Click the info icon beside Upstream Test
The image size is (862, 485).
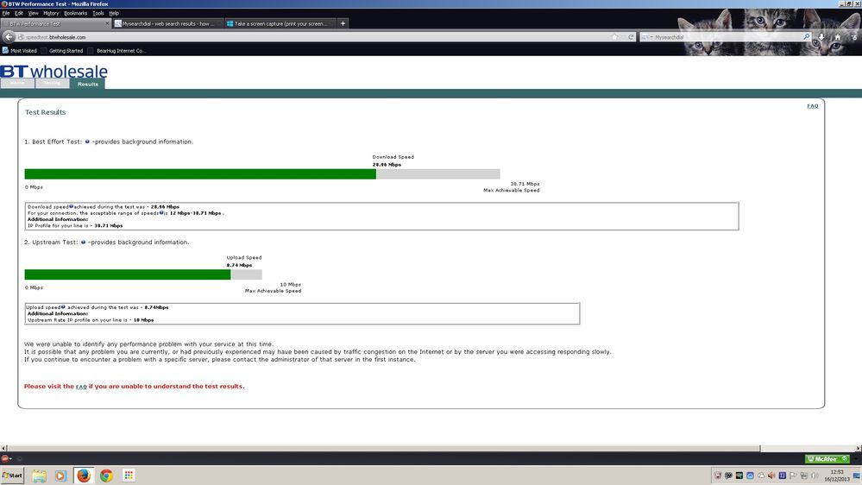83,242
